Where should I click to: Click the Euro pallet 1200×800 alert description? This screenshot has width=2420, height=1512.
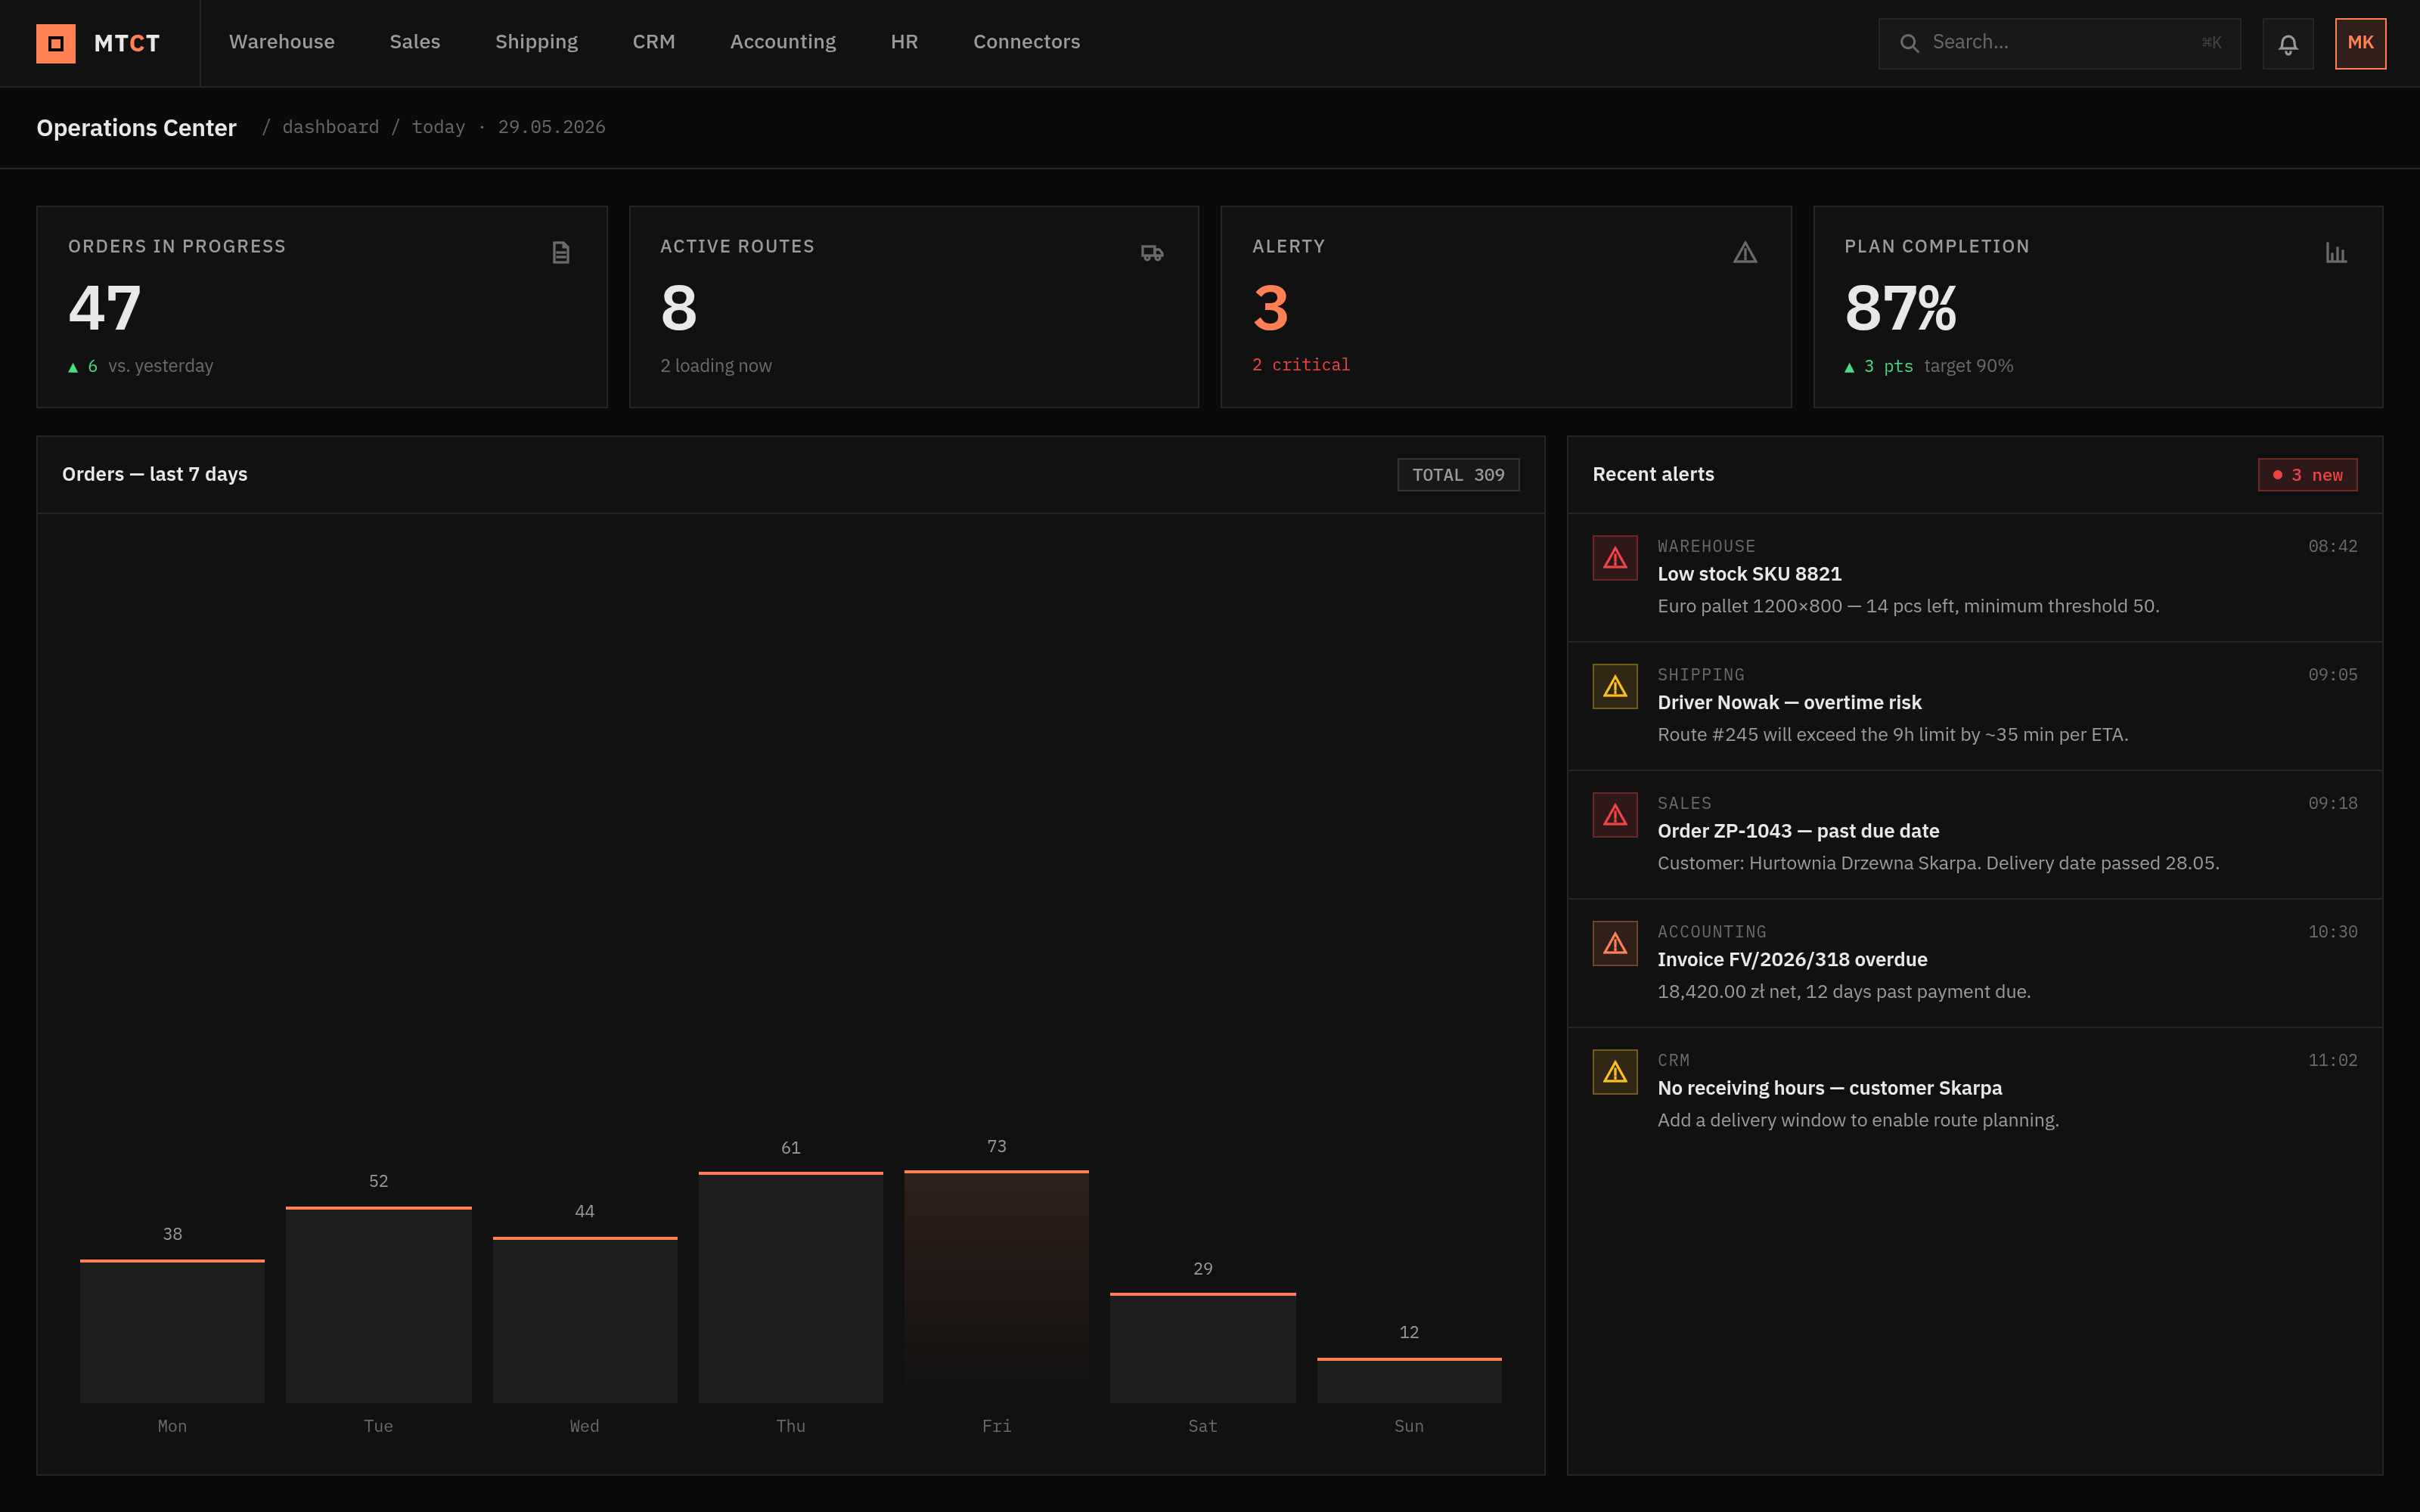pyautogui.click(x=1908, y=606)
